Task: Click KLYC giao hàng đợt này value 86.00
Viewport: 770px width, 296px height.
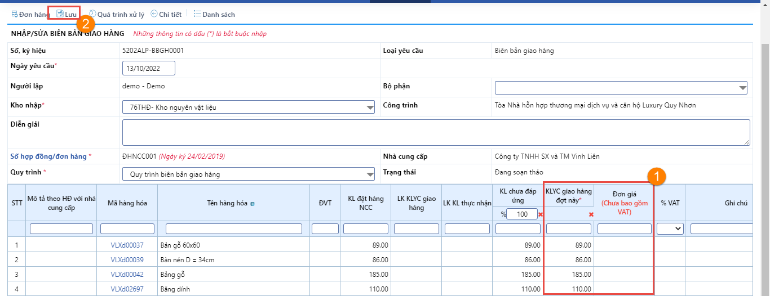Action: pos(582,259)
